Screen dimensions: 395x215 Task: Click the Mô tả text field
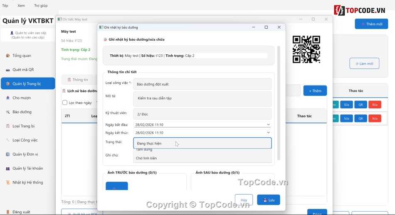tap(202, 98)
